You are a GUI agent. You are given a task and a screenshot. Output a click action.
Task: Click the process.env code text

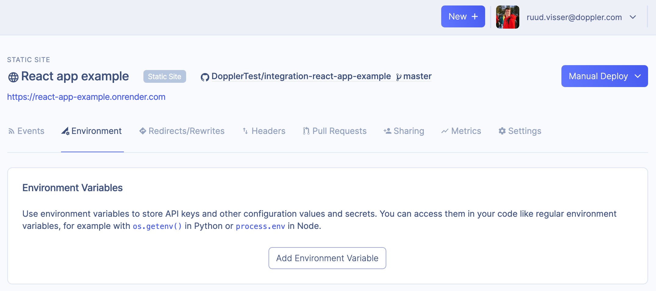click(x=261, y=226)
